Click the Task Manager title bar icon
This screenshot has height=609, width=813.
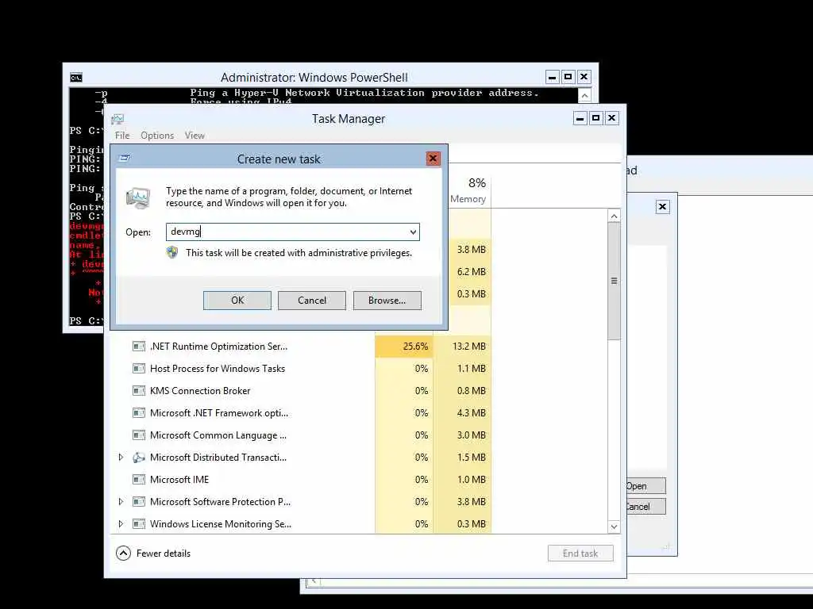tap(118, 119)
